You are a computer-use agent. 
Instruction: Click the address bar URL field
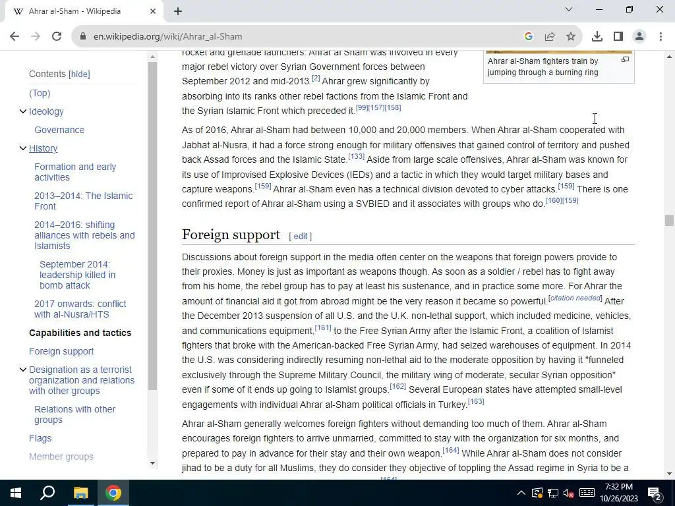click(301, 37)
